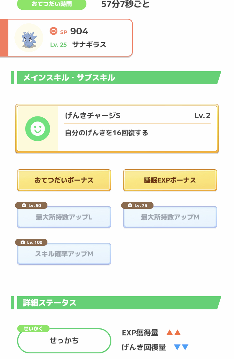Tap the red up arrows beside EXP獲得量
The image size is (234, 359).
(174, 333)
